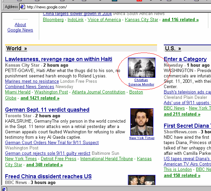Open 'Marines meet no resistance' link

click(32, 81)
